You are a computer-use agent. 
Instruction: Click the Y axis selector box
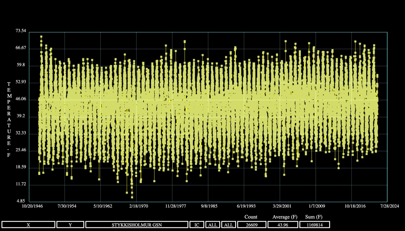tap(70, 225)
